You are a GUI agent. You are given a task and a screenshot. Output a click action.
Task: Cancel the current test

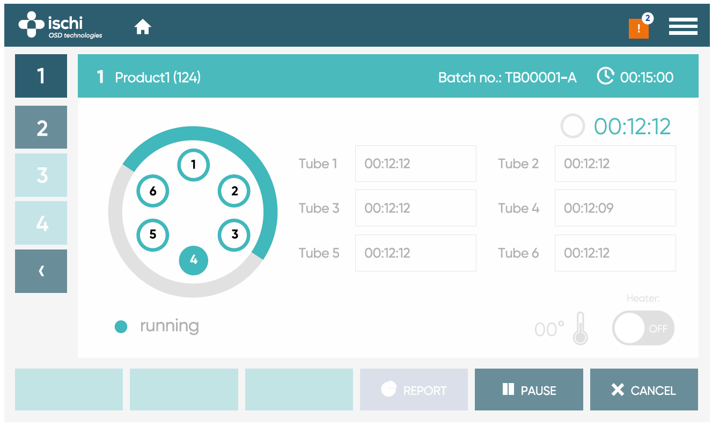[x=644, y=390]
